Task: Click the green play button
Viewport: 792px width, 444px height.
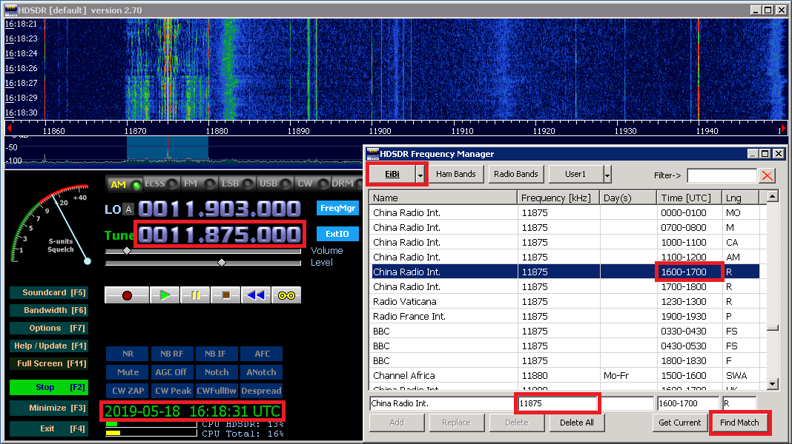Action: 165,295
